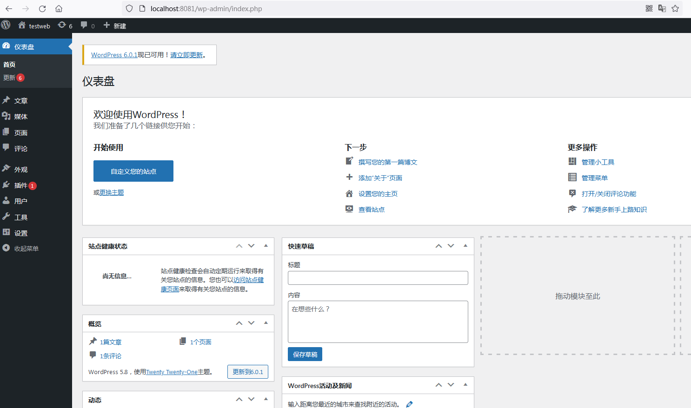
Task: Collapse the 站点健康状态 panel
Action: tap(266, 246)
